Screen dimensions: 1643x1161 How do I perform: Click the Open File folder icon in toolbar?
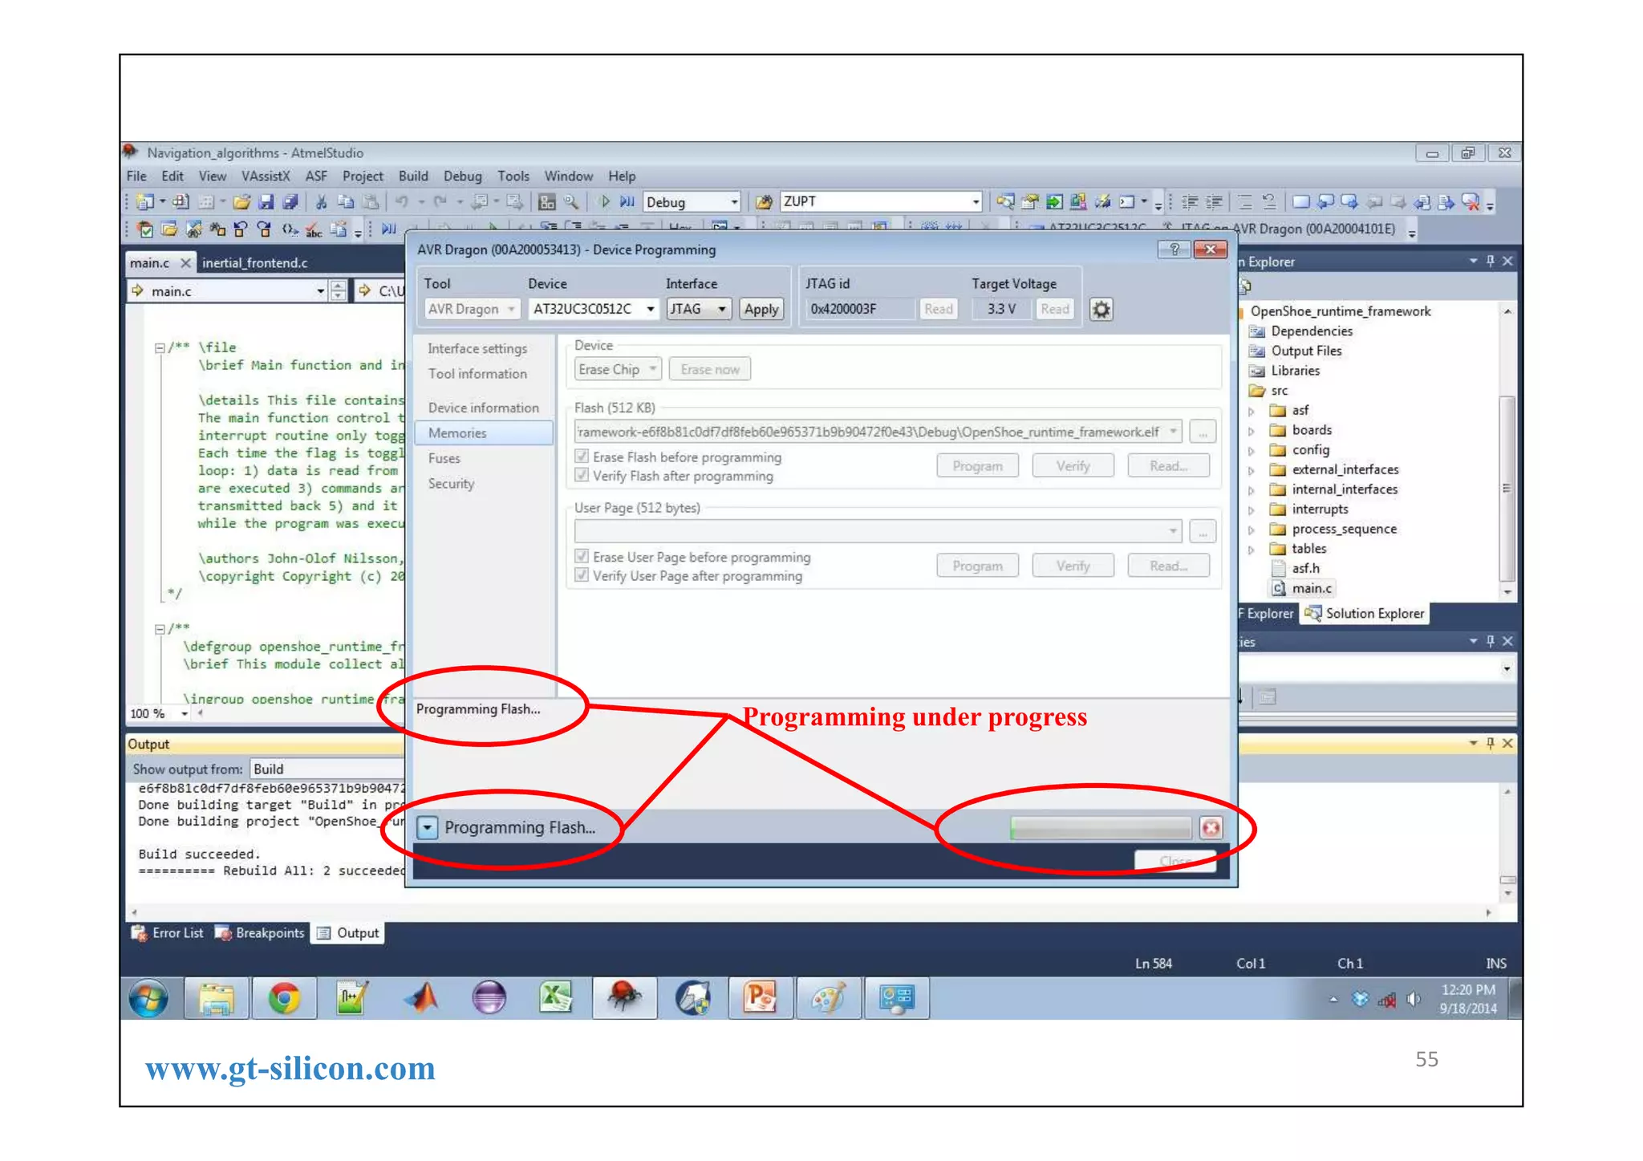click(x=241, y=202)
